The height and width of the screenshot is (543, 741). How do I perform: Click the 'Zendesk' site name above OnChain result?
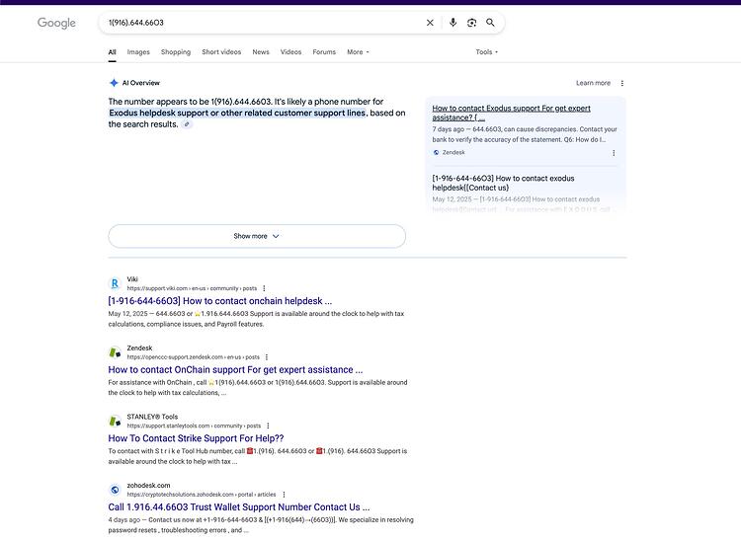pos(139,348)
